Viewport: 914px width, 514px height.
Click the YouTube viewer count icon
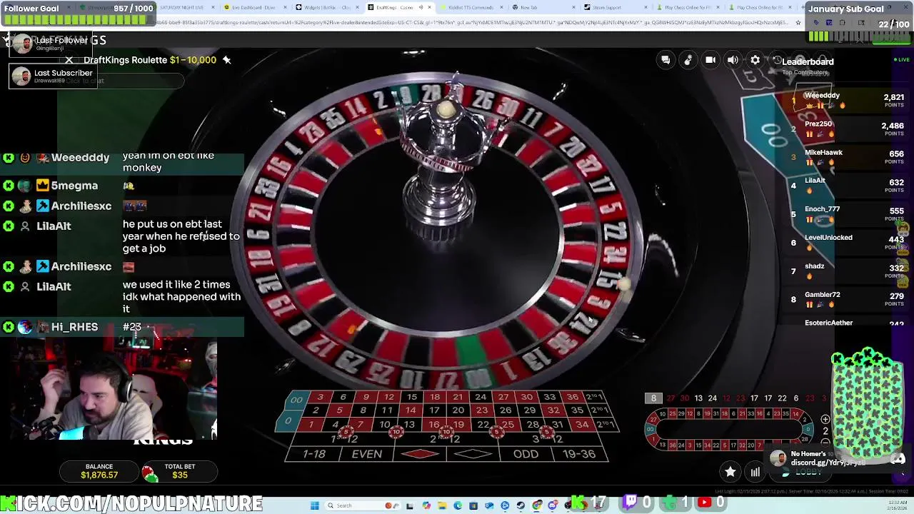[704, 503]
